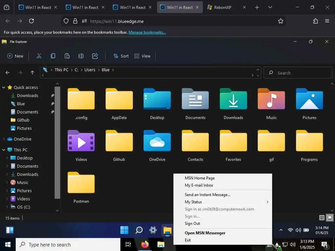Switch to details list view in status bar

322,218
